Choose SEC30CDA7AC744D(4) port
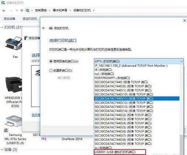Screen dimensions: 187x155 [x=137, y=123]
